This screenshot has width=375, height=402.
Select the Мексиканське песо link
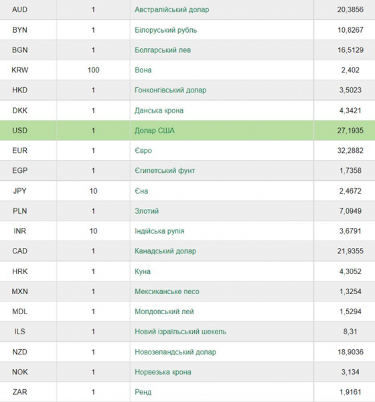coord(167,291)
